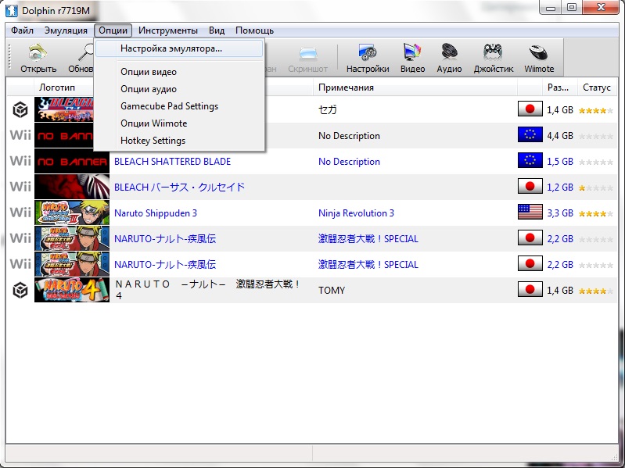Click Japan flag in the セガ row
The width and height of the screenshot is (625, 468).
coord(530,109)
